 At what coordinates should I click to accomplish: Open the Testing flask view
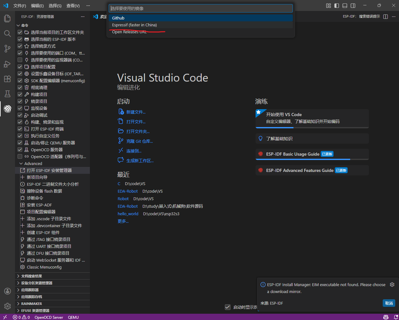[x=8, y=94]
